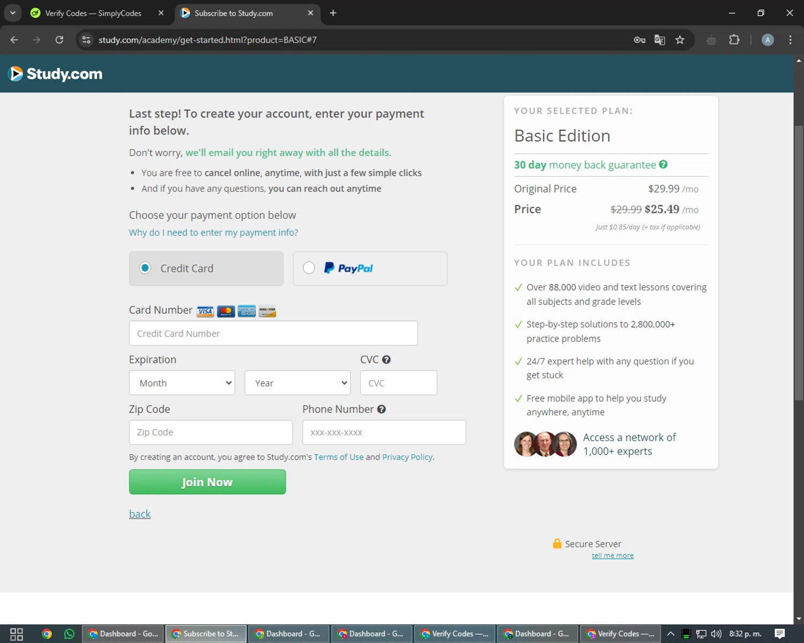Image resolution: width=804 pixels, height=643 pixels.
Task: Open the Chrome three-dot menu
Action: point(791,40)
